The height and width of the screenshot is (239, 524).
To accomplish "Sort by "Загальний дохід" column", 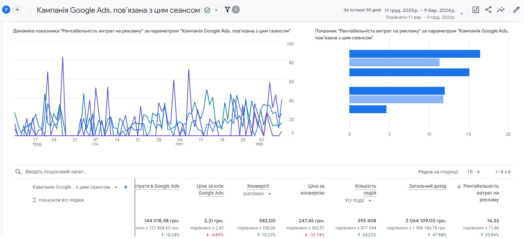I will (x=427, y=186).
